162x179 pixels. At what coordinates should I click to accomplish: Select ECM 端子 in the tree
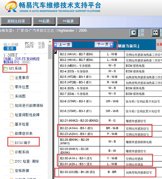[x=22, y=143]
